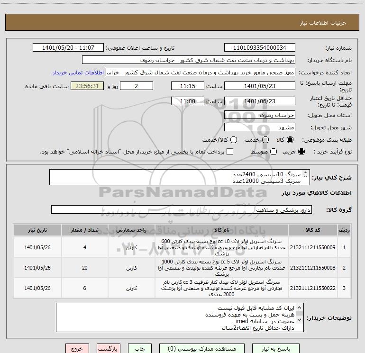Click the ردیف column header
Viewport: 365px width, 353px height.
click(x=344, y=230)
